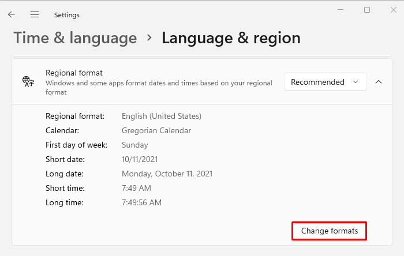
Task: Click the Regional format description text
Action: click(159, 88)
